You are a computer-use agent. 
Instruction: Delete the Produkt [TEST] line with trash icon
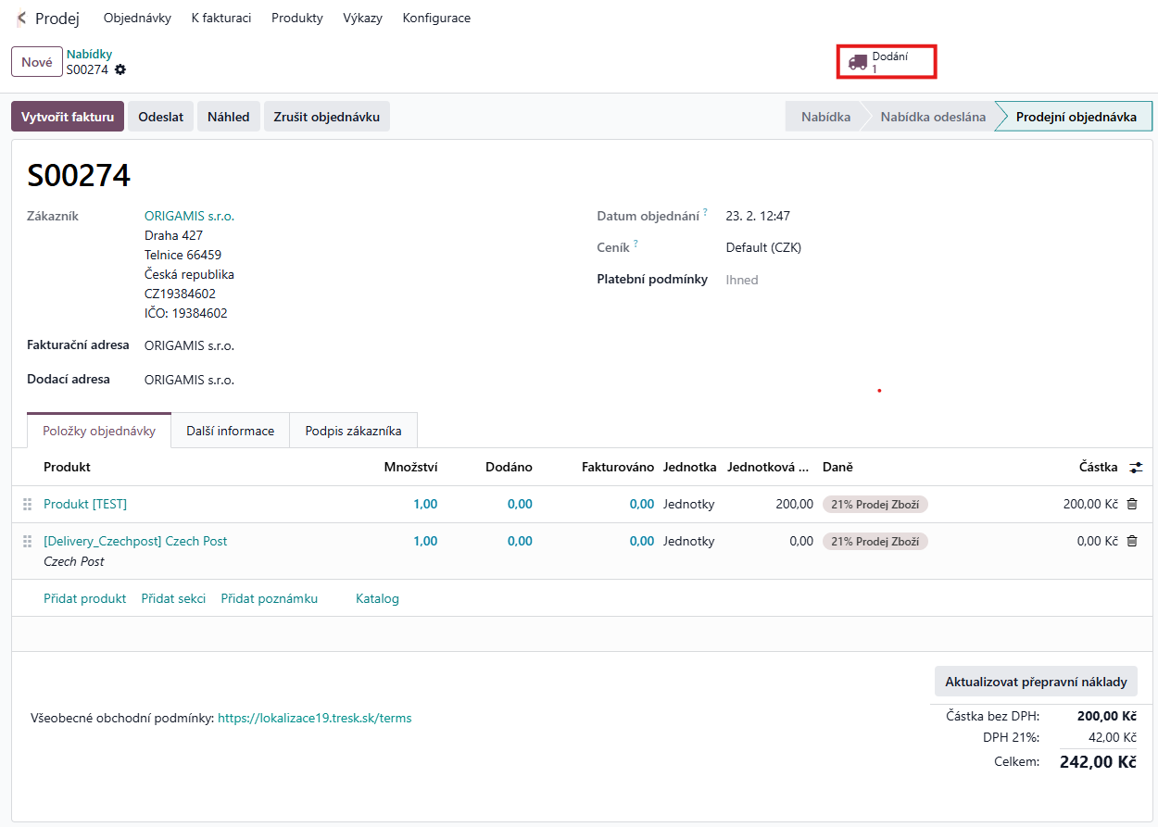coord(1131,504)
